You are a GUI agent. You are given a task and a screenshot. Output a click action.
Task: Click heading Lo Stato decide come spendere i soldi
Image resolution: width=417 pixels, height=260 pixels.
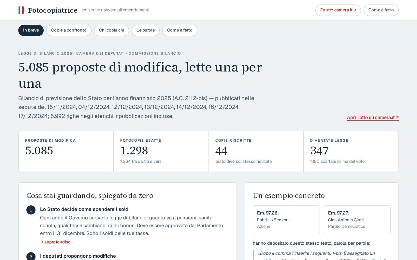(85, 209)
